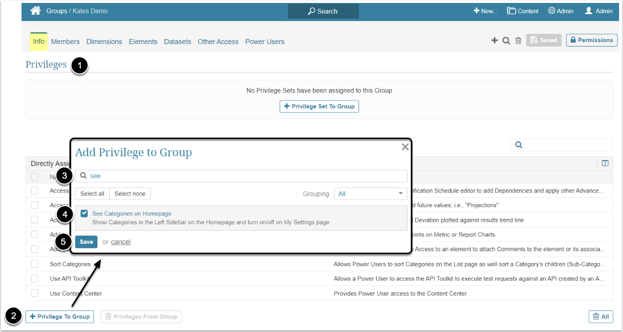Viewport: 623px width, 332px height.
Task: Click Privilege Set To Group button
Action: pos(319,106)
